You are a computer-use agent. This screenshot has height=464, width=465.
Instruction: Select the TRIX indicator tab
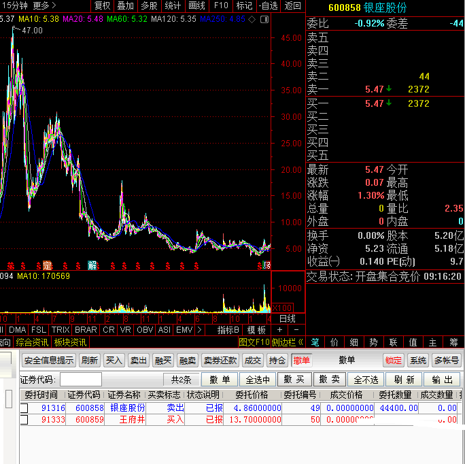(61, 330)
